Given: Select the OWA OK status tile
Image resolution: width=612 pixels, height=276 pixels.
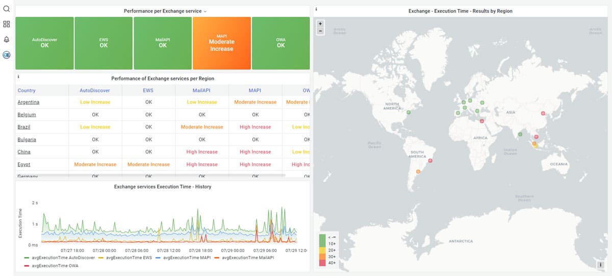Looking at the screenshot, I should tap(280, 43).
